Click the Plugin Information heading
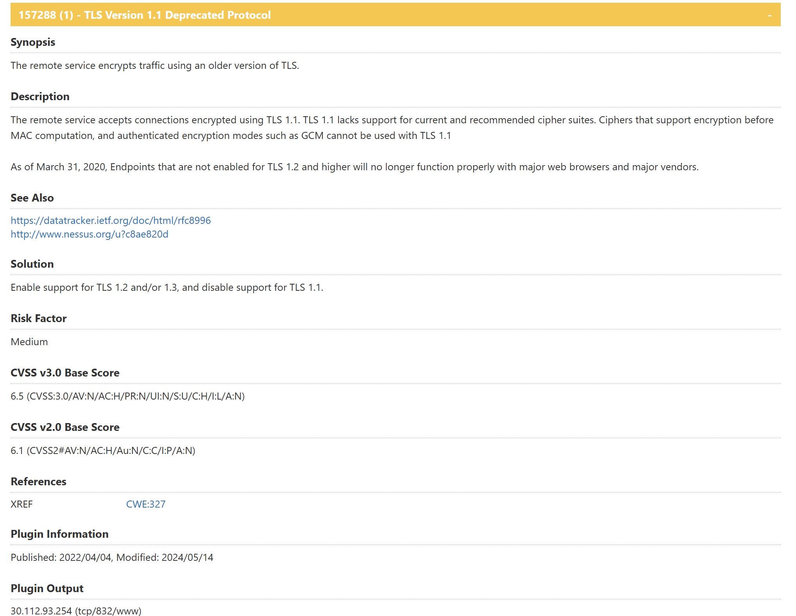This screenshot has height=616, width=796. (59, 534)
